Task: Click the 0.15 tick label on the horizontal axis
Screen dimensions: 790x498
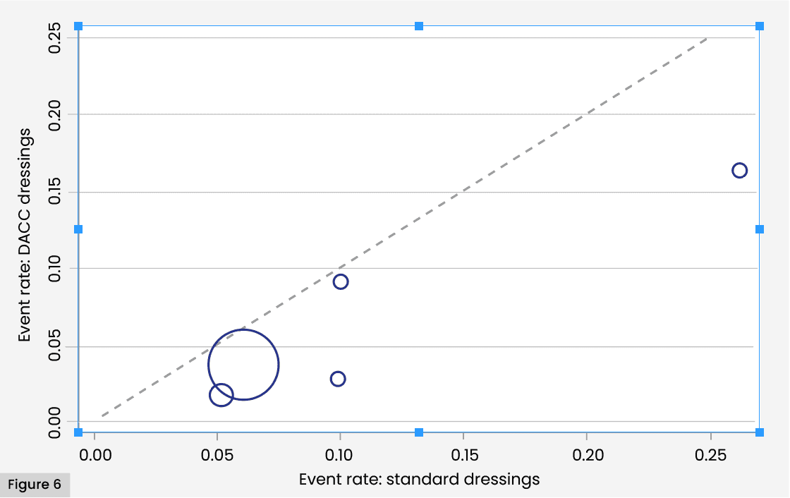Action: [463, 454]
